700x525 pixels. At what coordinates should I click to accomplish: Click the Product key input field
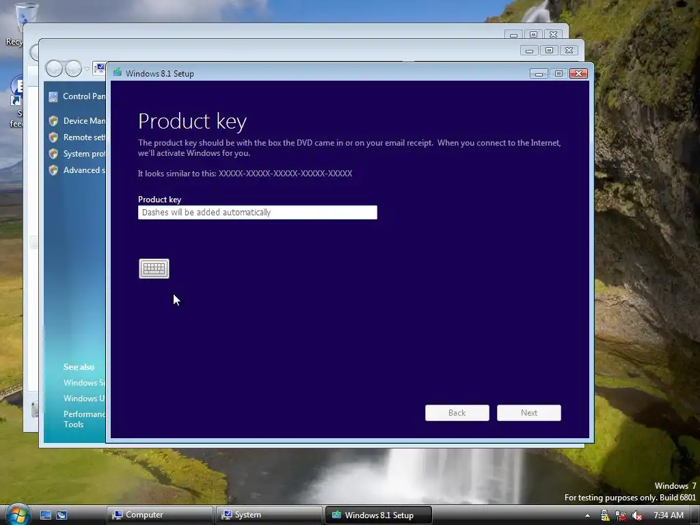[258, 213]
